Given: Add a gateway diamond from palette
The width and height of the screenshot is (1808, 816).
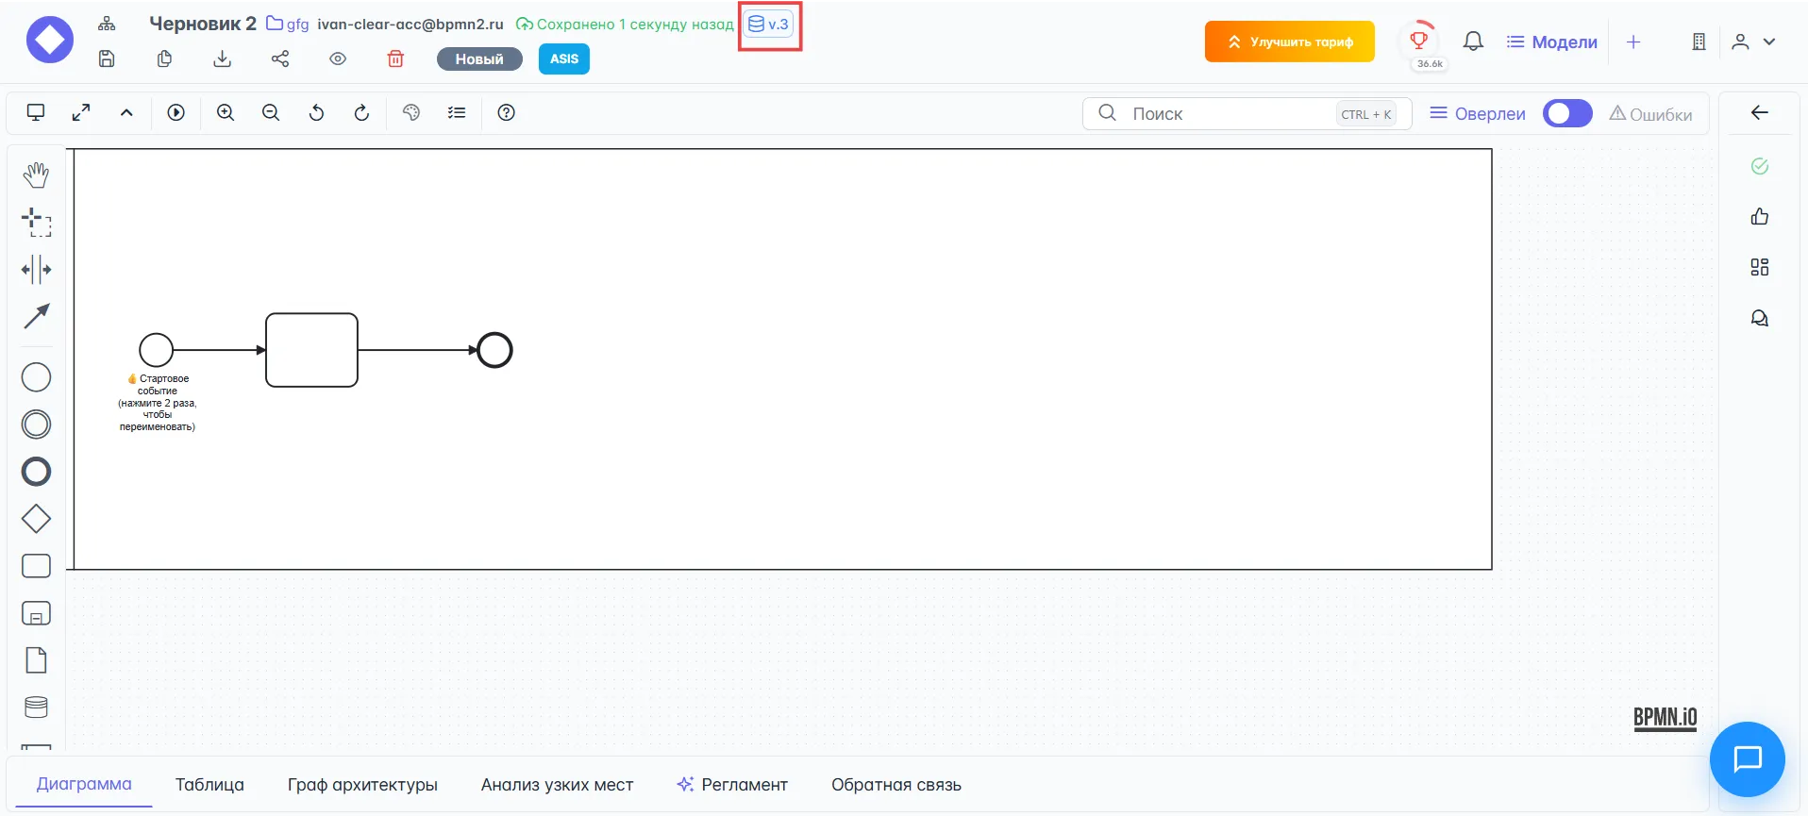Looking at the screenshot, I should click(36, 519).
